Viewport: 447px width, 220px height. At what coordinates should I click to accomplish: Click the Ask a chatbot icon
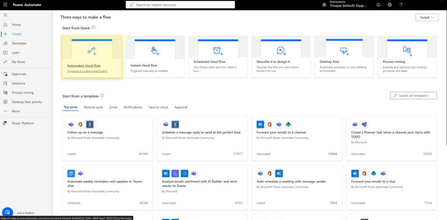click(7, 213)
